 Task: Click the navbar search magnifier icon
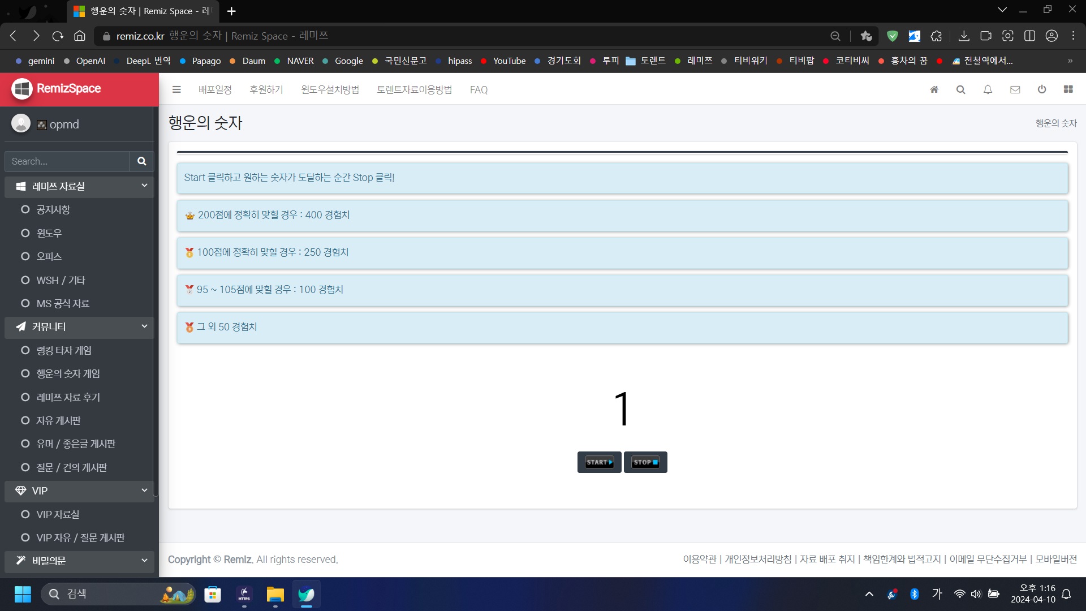[x=960, y=89]
